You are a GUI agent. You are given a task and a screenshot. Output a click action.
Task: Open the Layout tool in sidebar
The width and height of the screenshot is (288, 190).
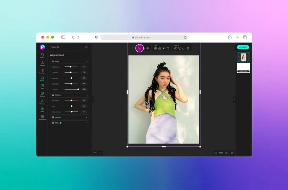[x=42, y=56]
